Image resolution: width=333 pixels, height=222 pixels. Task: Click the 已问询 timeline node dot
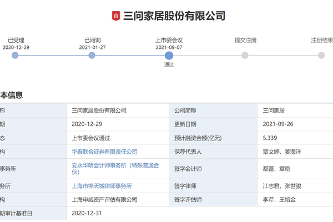click(92, 56)
